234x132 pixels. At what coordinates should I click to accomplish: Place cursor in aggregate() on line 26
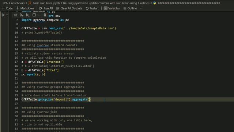pos(89,99)
